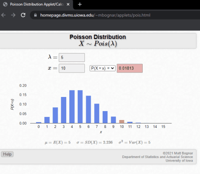Click the lambda input field with 5
The height and width of the screenshot is (174, 200).
pos(72,58)
